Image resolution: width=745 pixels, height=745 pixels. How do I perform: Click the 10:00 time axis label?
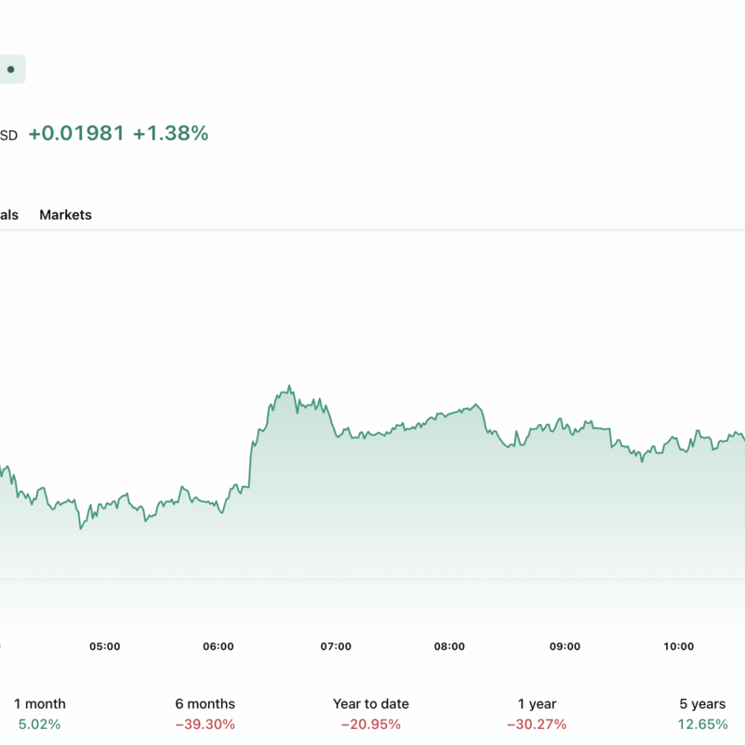pos(679,646)
